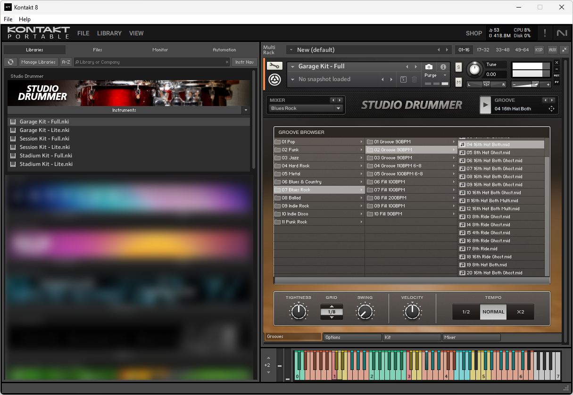Adjust the instrument volume slider

pyautogui.click(x=531, y=84)
